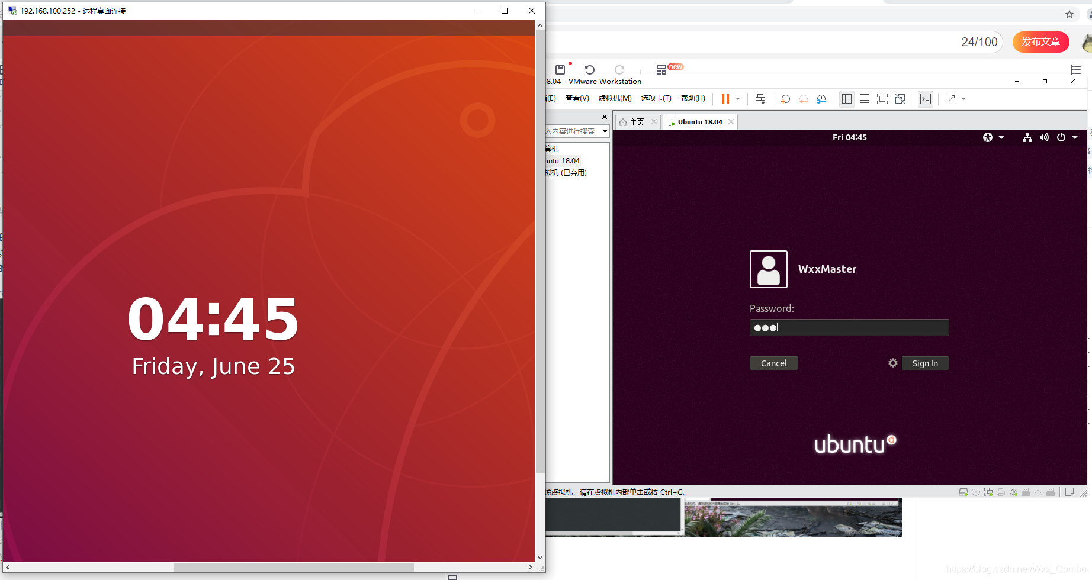This screenshot has width=1092, height=580.
Task: Click the message log icon in VMware status bar
Action: (x=1069, y=492)
